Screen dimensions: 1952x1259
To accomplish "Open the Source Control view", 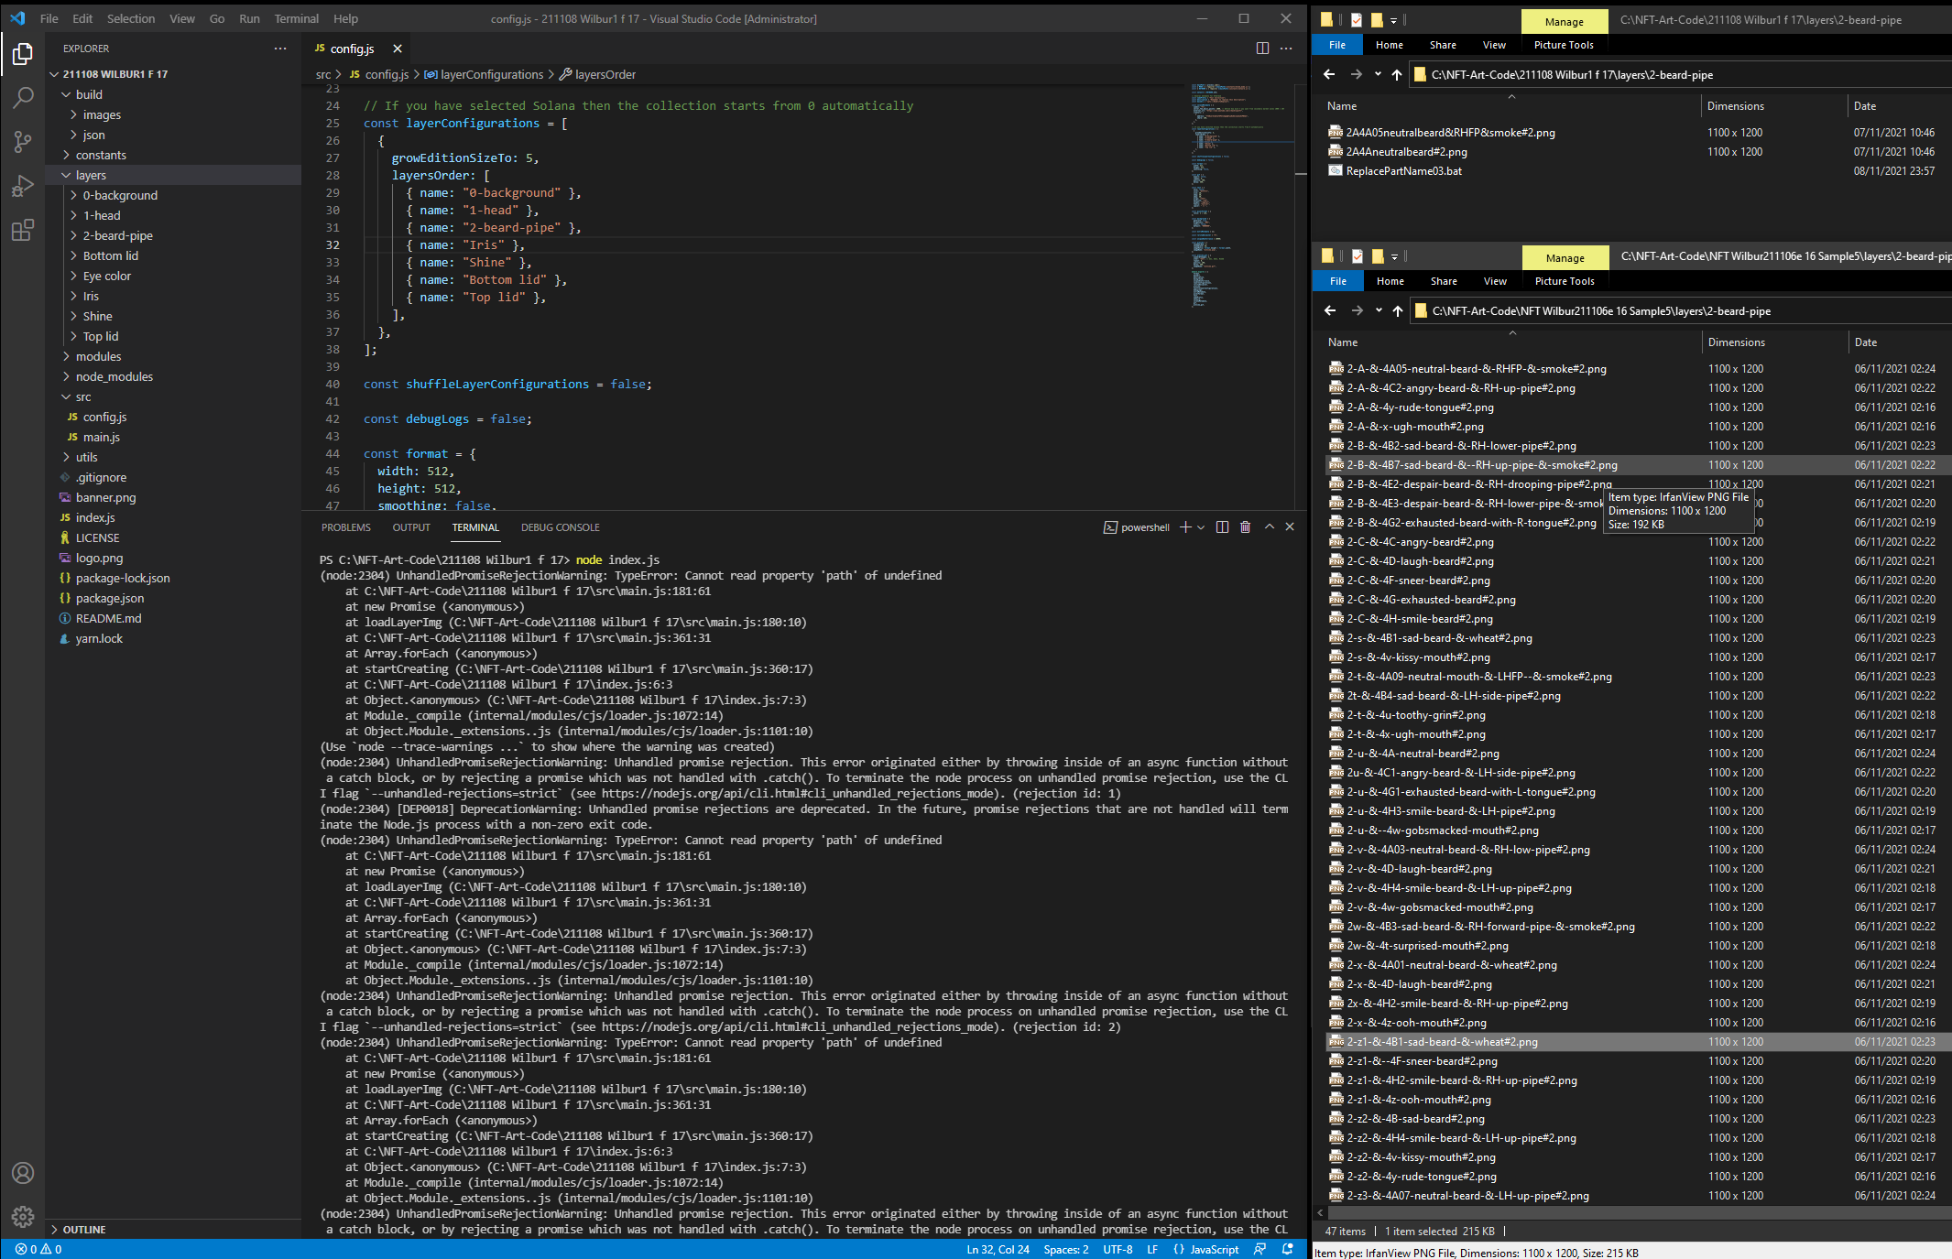I will [23, 141].
